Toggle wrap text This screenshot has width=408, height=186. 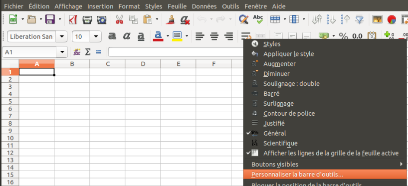pyautogui.click(x=246, y=35)
